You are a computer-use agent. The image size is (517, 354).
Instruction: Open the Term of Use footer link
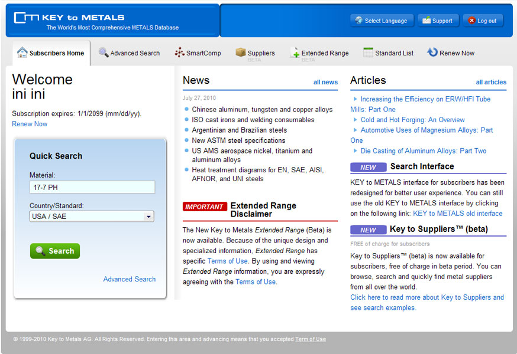tap(311, 339)
